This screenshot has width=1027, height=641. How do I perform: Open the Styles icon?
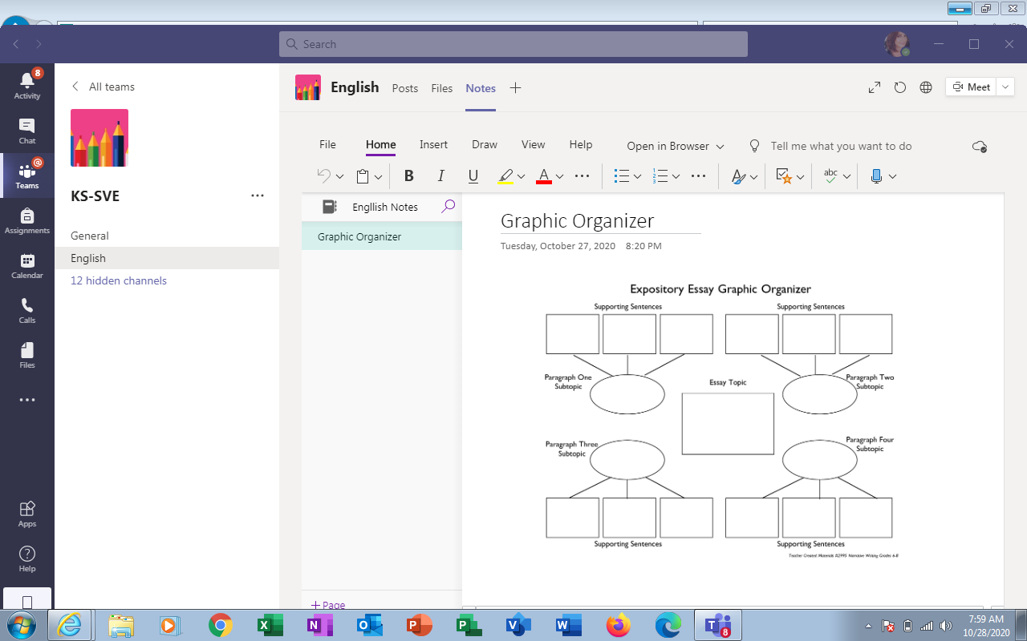[738, 176]
